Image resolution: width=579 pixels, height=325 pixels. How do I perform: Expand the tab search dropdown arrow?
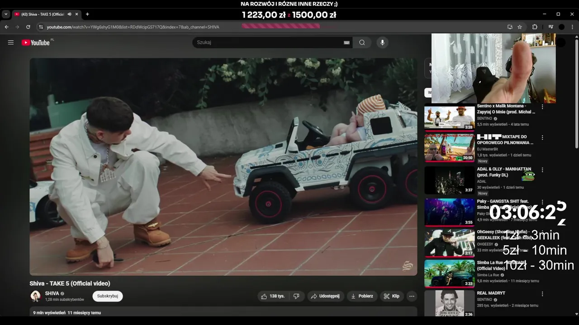click(6, 14)
